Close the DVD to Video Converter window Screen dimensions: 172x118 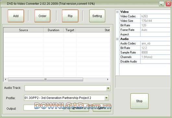click(x=168, y=4)
